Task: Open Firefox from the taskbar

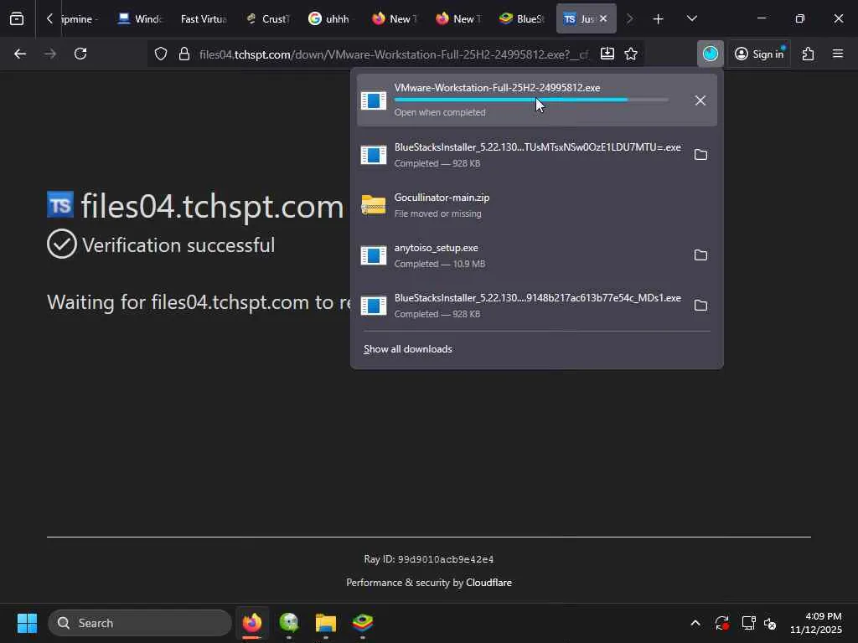Action: 252,623
